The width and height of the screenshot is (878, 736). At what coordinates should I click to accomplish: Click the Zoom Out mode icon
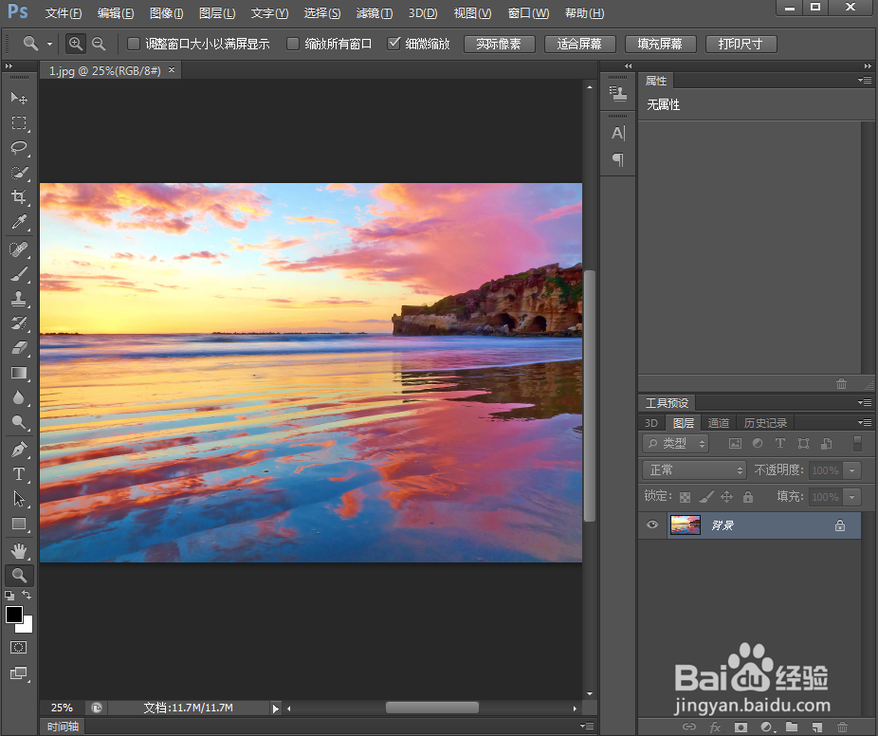99,44
